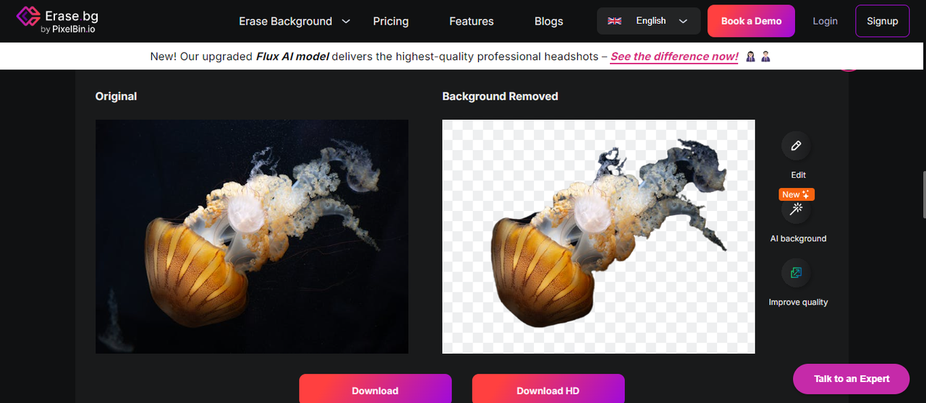
Task: Click the UK flag language icon
Action: point(614,21)
